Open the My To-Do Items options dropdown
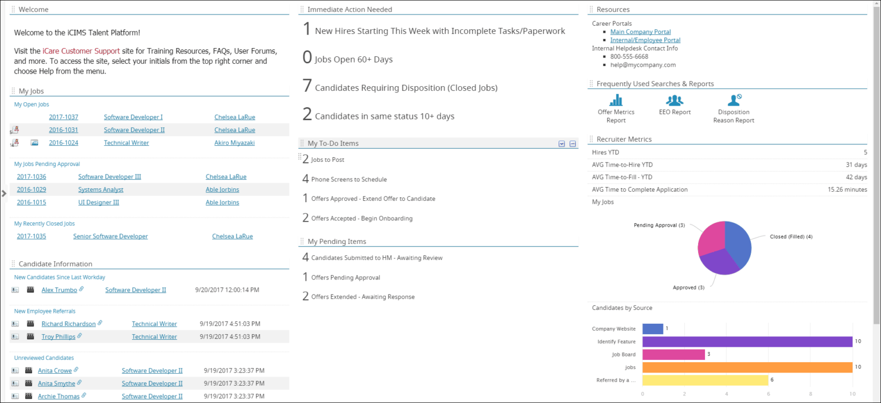881x403 pixels. tap(562, 144)
